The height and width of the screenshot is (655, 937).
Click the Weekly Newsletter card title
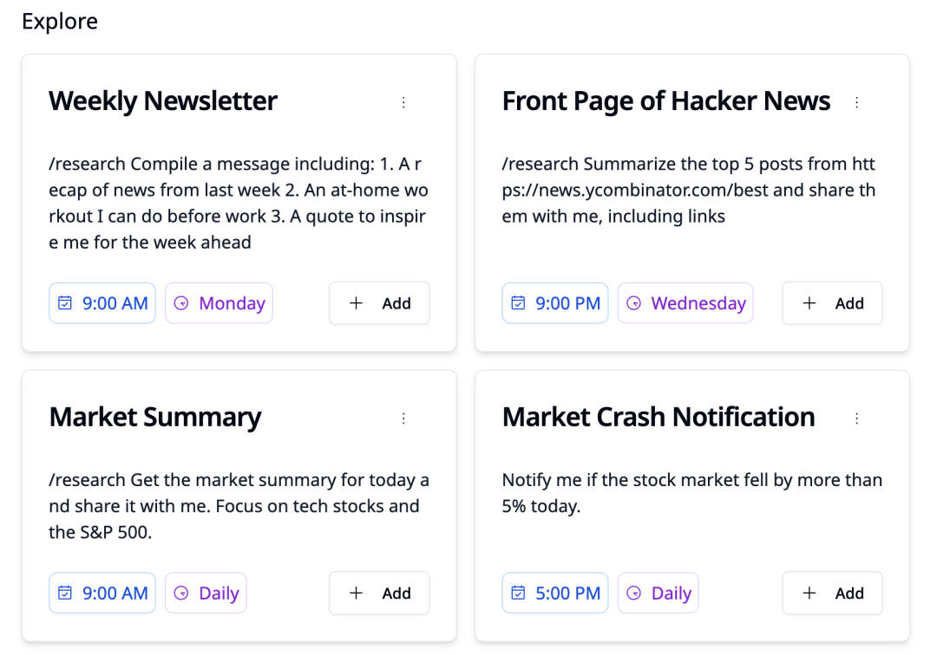(x=163, y=101)
